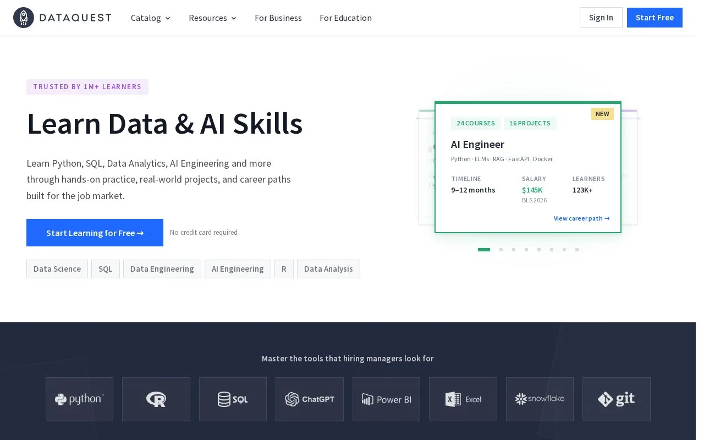Select the R topic tag
Image resolution: width=704 pixels, height=440 pixels.
pyautogui.click(x=284, y=269)
